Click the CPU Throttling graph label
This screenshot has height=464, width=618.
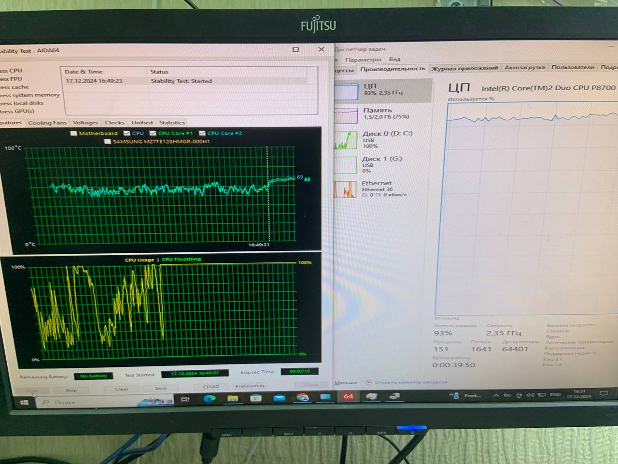[x=181, y=260]
